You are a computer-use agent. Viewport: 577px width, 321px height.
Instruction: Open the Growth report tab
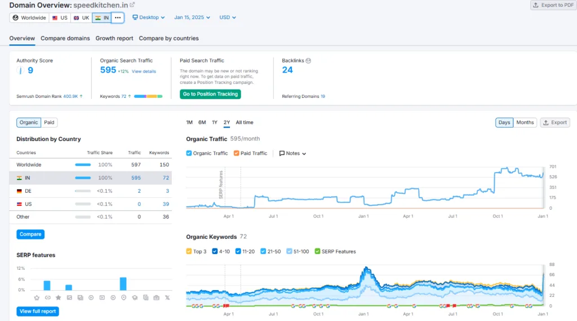[x=114, y=38]
